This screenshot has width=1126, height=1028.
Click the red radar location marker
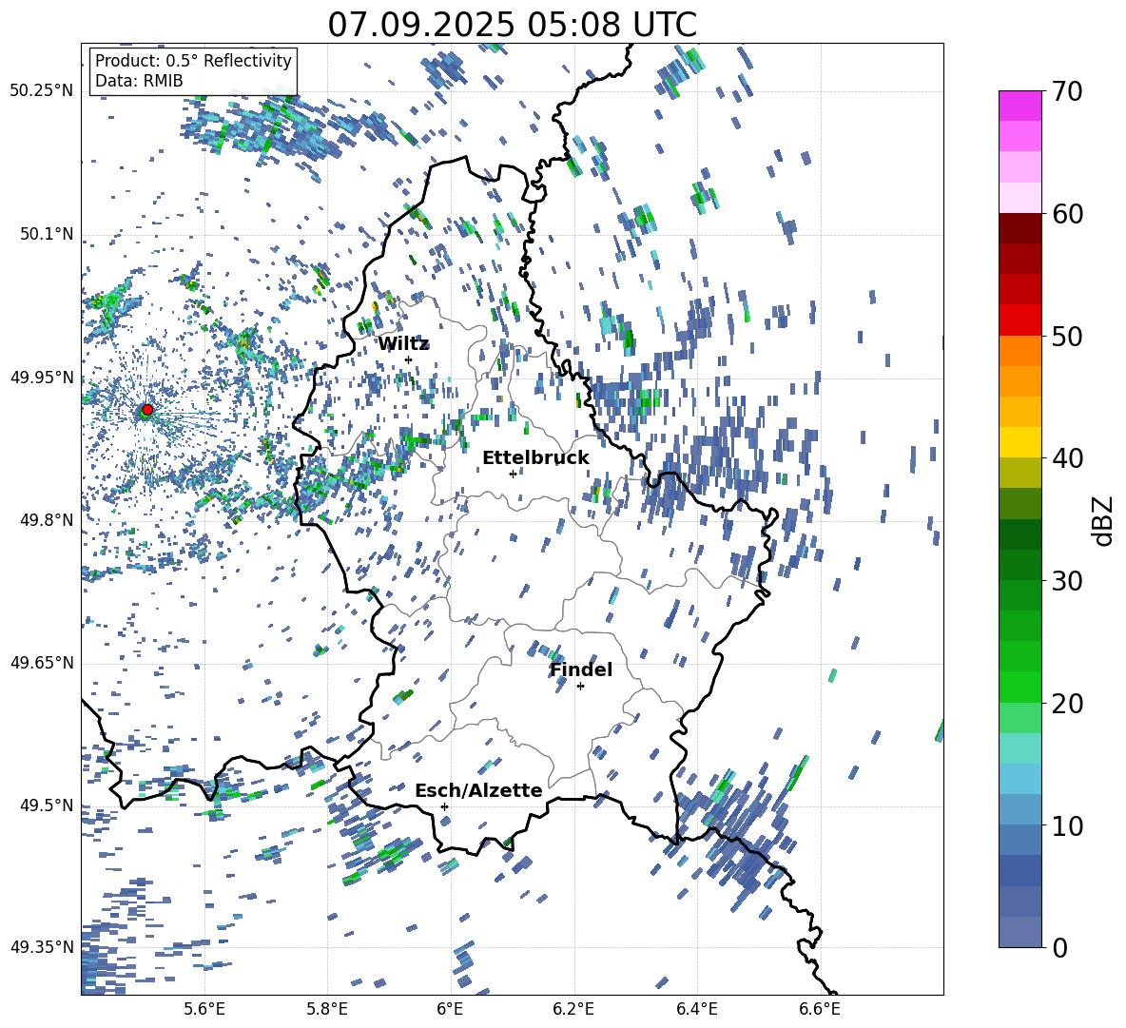coord(147,410)
